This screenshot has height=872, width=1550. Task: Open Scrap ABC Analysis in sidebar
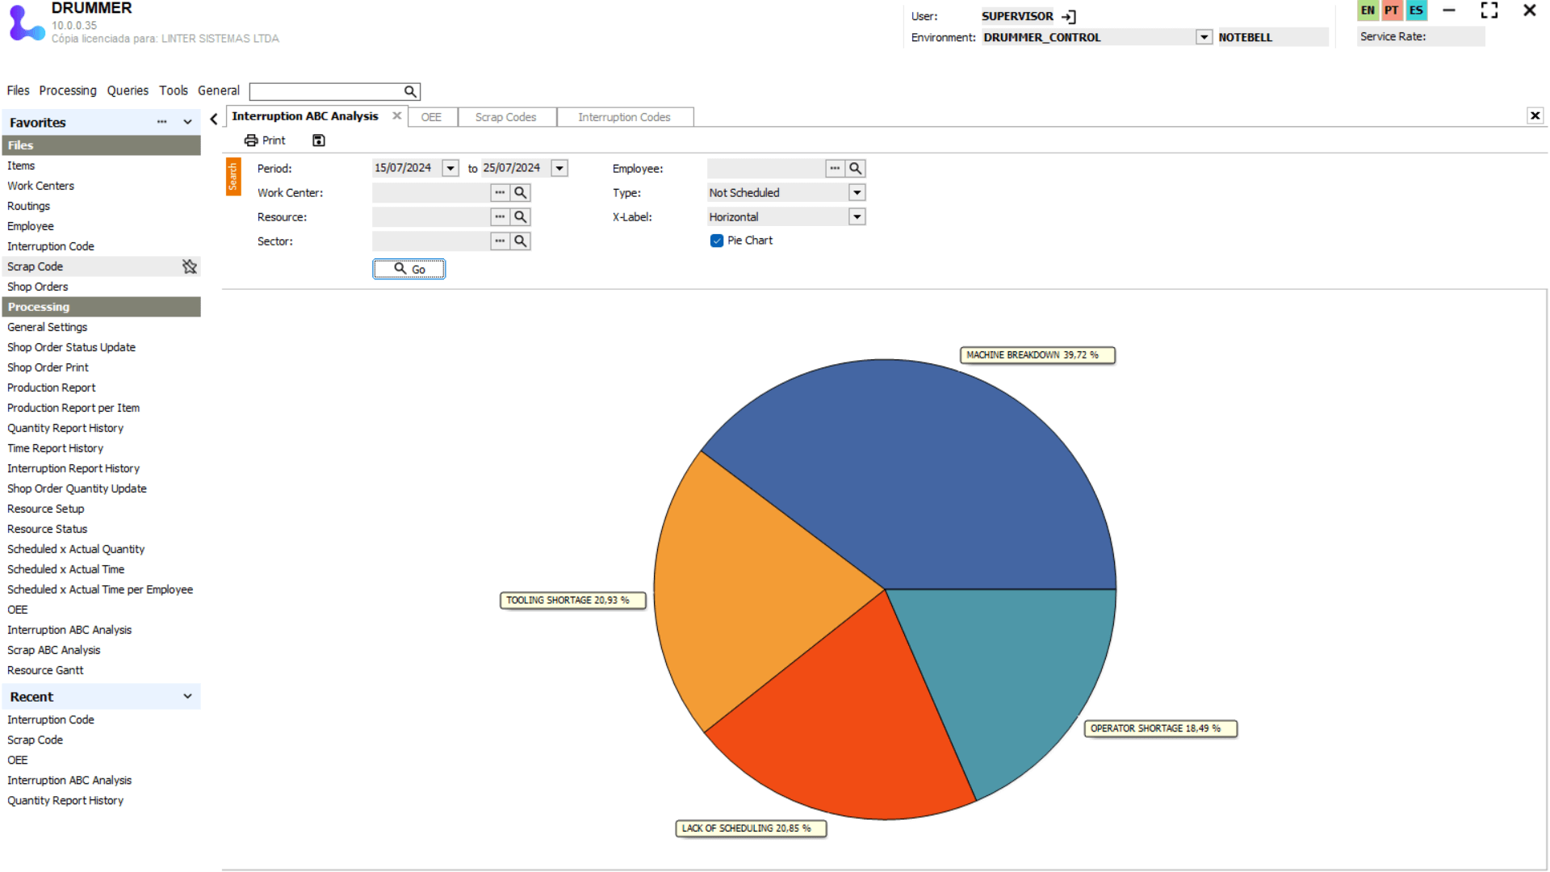54,650
